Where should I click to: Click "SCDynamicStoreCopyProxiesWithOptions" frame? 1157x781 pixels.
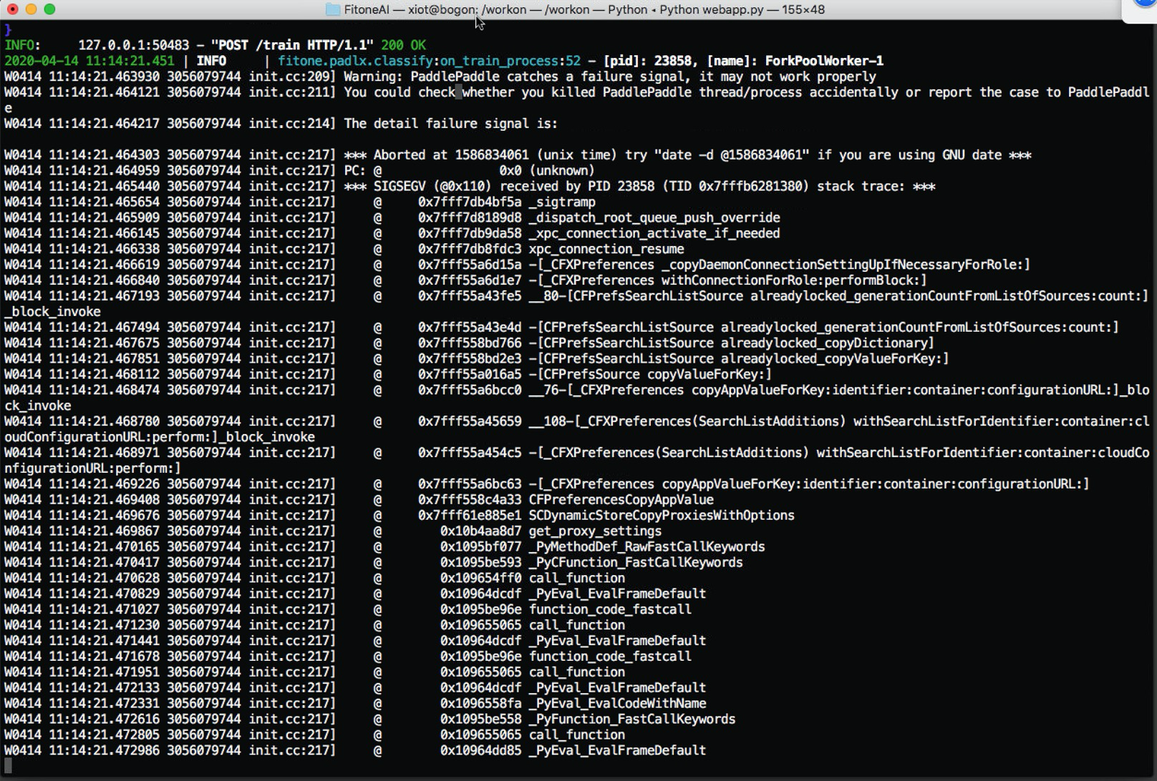[x=662, y=516]
